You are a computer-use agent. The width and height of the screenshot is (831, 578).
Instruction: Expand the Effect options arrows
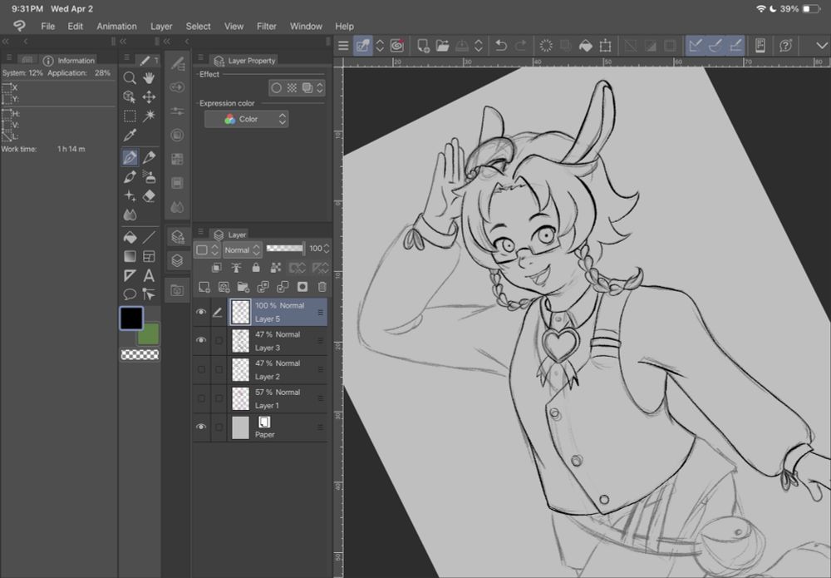tap(320, 88)
